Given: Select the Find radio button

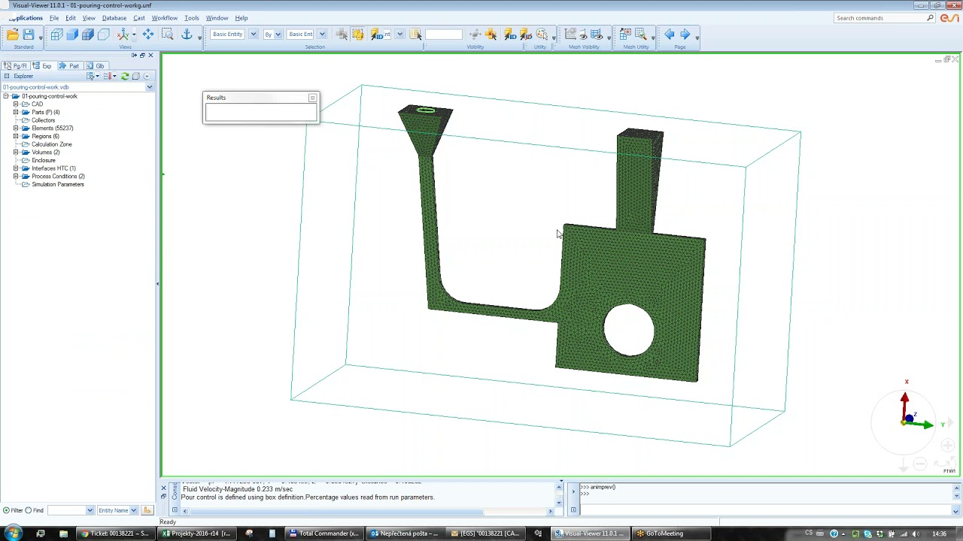Looking at the screenshot, I should 29,510.
